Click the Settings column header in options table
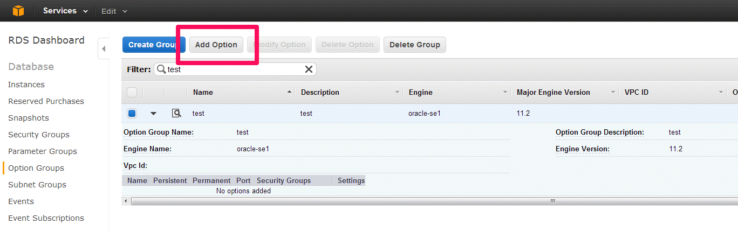 (x=351, y=180)
